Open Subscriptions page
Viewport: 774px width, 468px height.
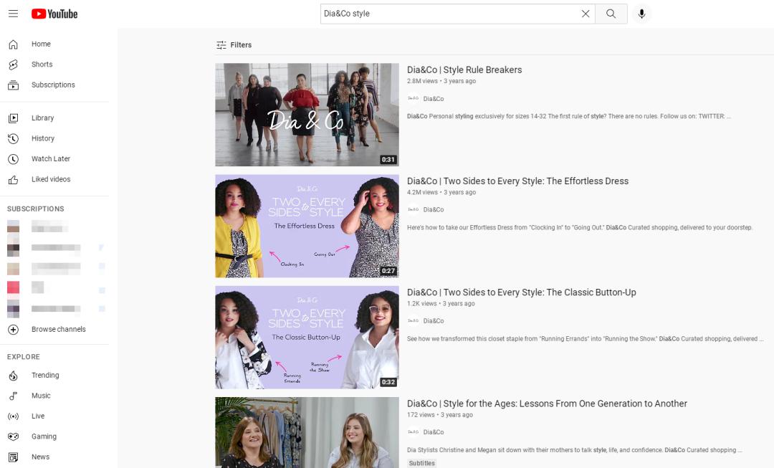[x=52, y=85]
